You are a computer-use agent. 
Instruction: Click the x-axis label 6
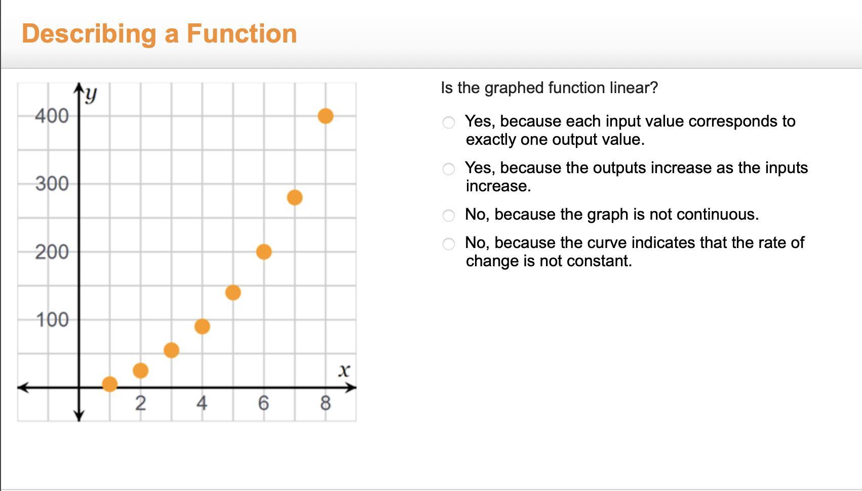pyautogui.click(x=263, y=403)
